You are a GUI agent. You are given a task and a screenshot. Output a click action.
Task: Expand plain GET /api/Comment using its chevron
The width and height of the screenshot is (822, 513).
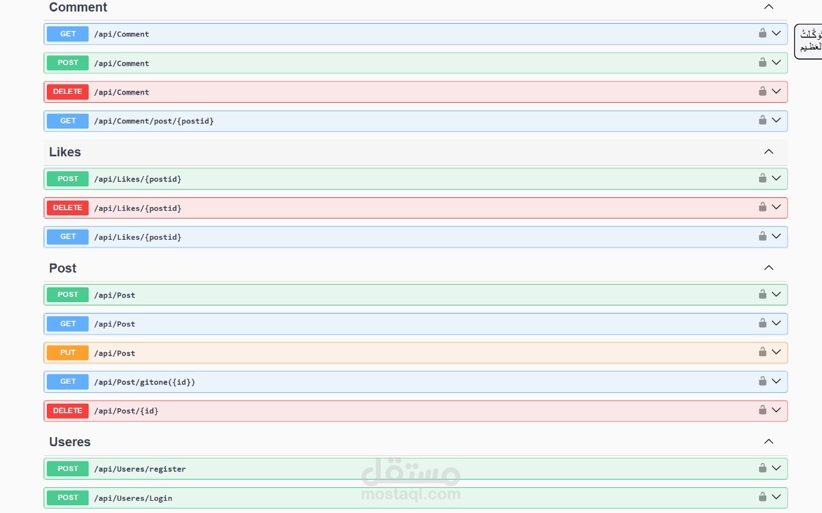click(x=776, y=33)
